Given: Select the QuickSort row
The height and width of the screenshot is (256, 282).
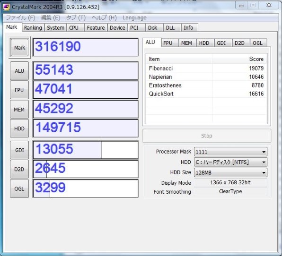Looking at the screenshot, I should tap(206, 94).
